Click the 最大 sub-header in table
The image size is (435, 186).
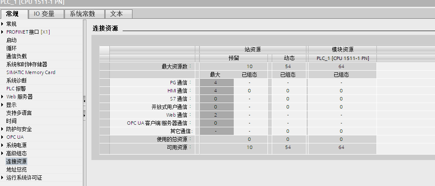(215, 74)
